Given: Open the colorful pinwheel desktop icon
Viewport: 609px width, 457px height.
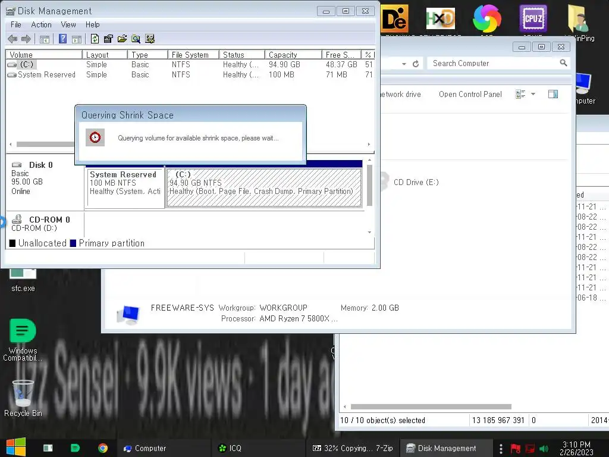Looking at the screenshot, I should point(486,18).
